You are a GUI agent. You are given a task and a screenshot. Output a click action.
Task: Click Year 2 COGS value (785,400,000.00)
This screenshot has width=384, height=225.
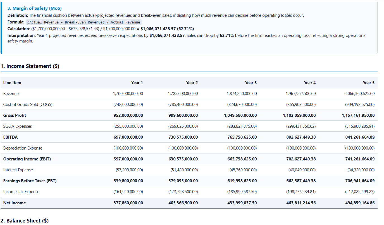(183, 105)
